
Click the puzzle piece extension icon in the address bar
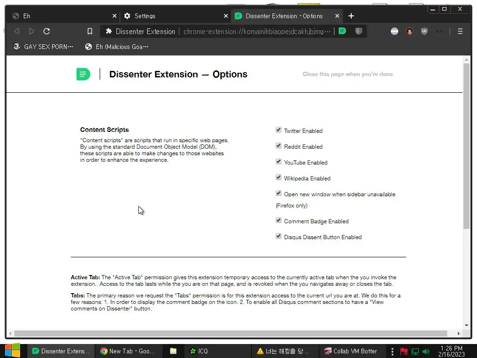click(109, 31)
